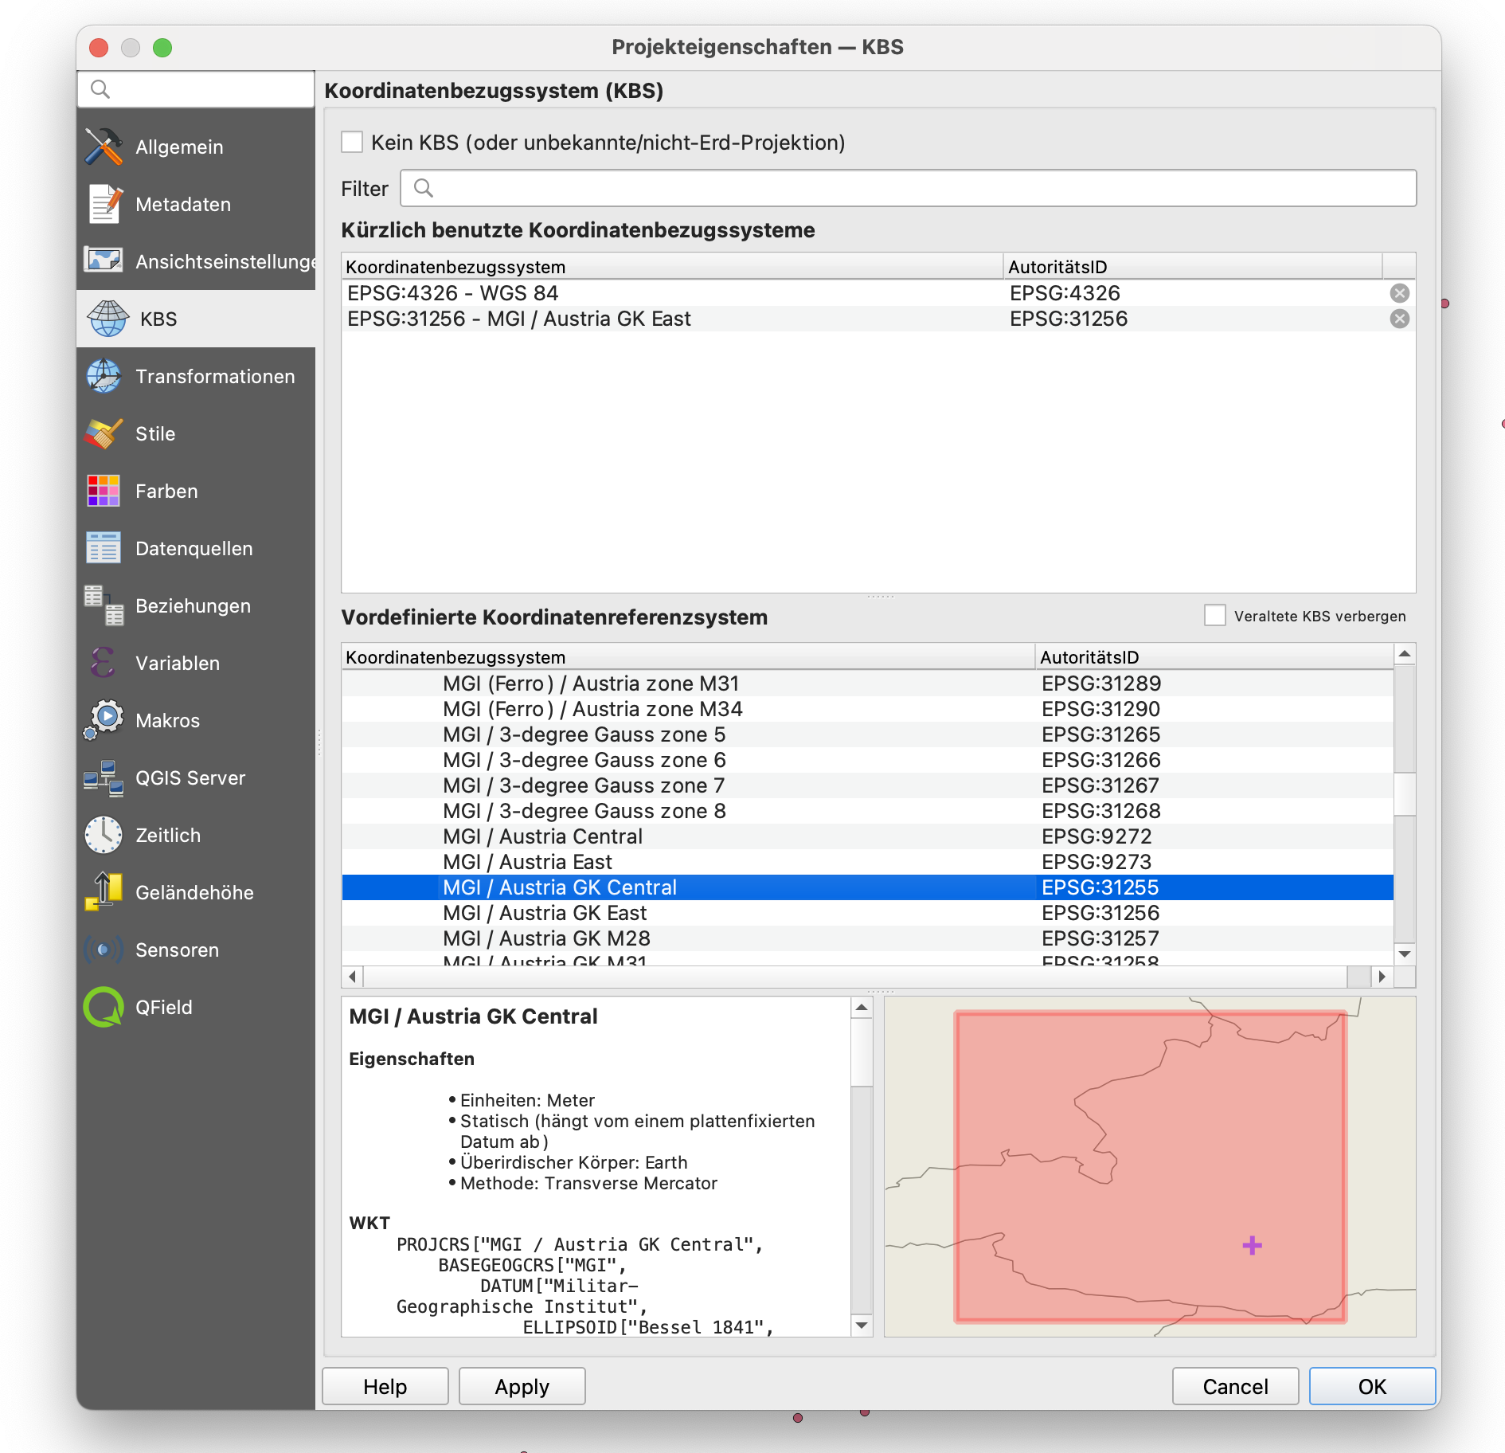Screen dimensions: 1505x1453
Task: Open the QField logo icon
Action: [104, 1007]
